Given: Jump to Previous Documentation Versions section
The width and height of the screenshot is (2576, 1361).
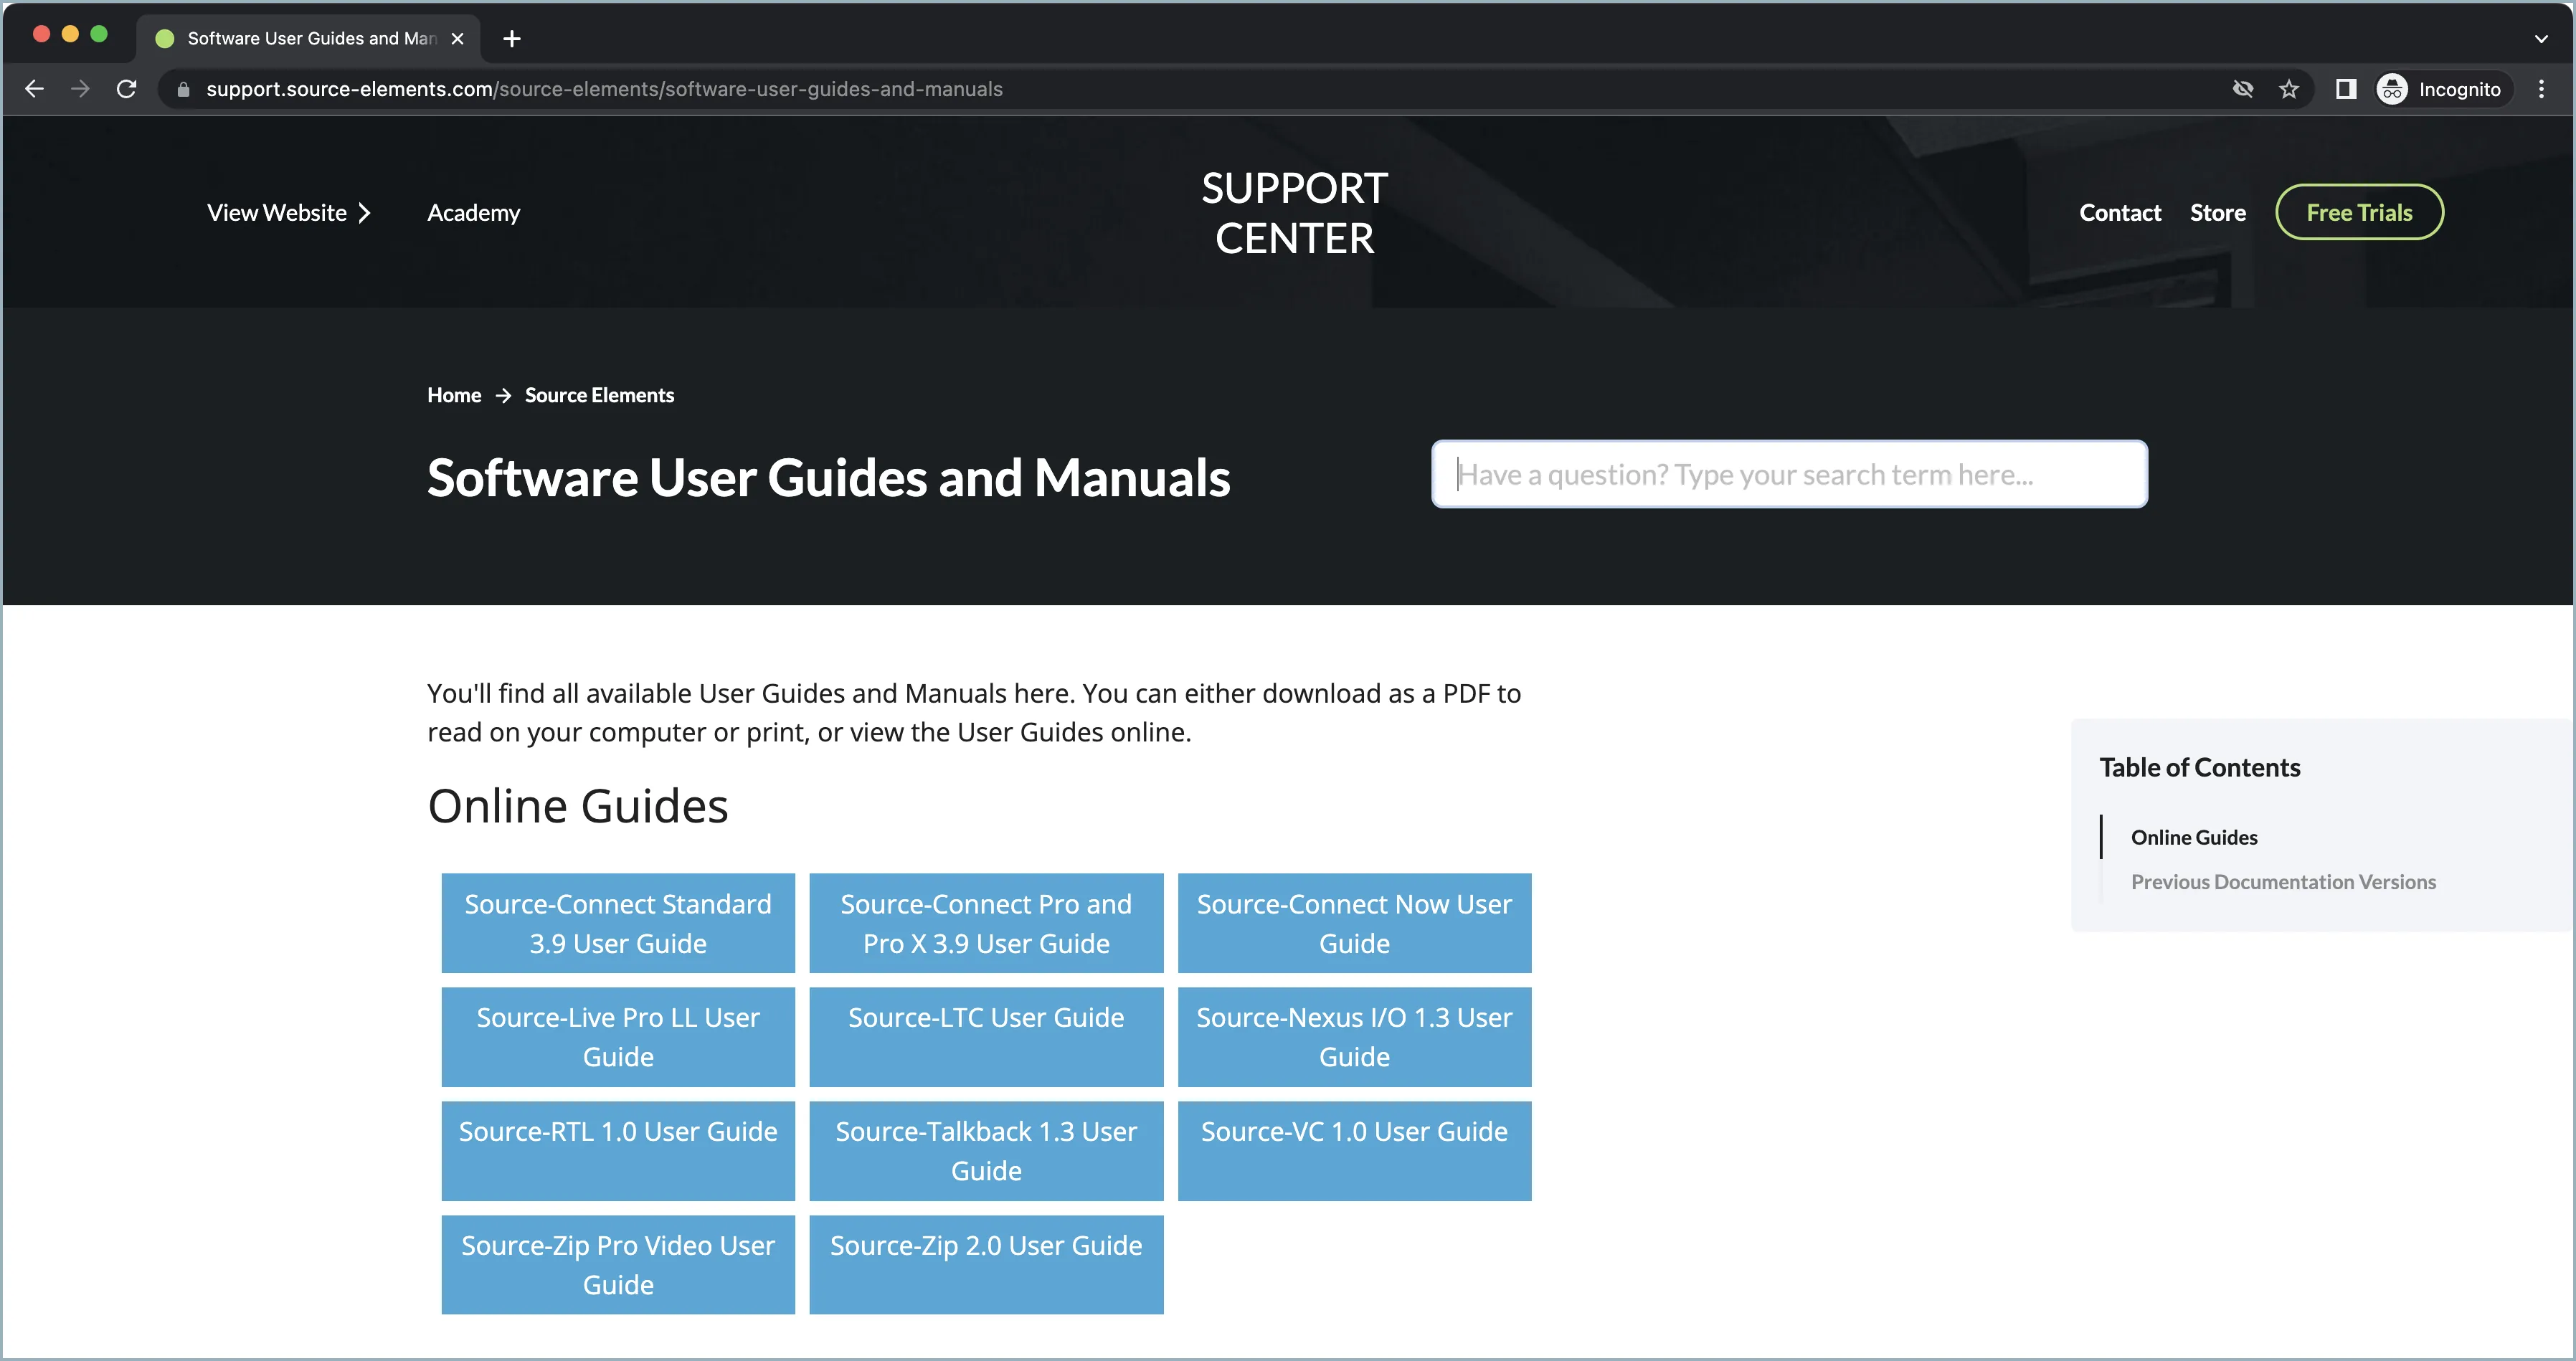Looking at the screenshot, I should 2283,882.
